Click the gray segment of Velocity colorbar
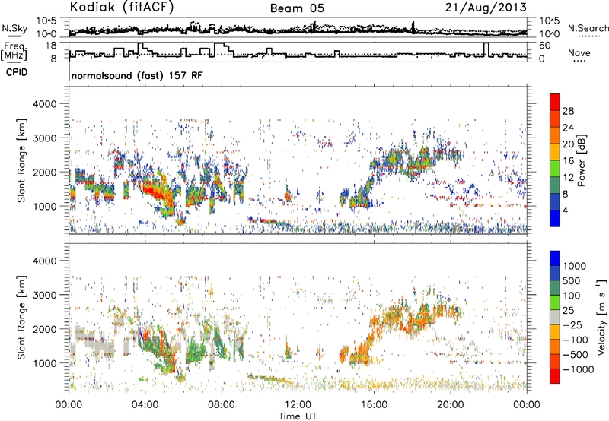 tap(555, 318)
